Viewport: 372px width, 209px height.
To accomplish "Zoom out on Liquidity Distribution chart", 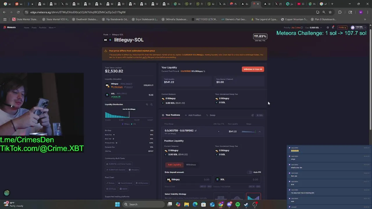I will point(151,105).
